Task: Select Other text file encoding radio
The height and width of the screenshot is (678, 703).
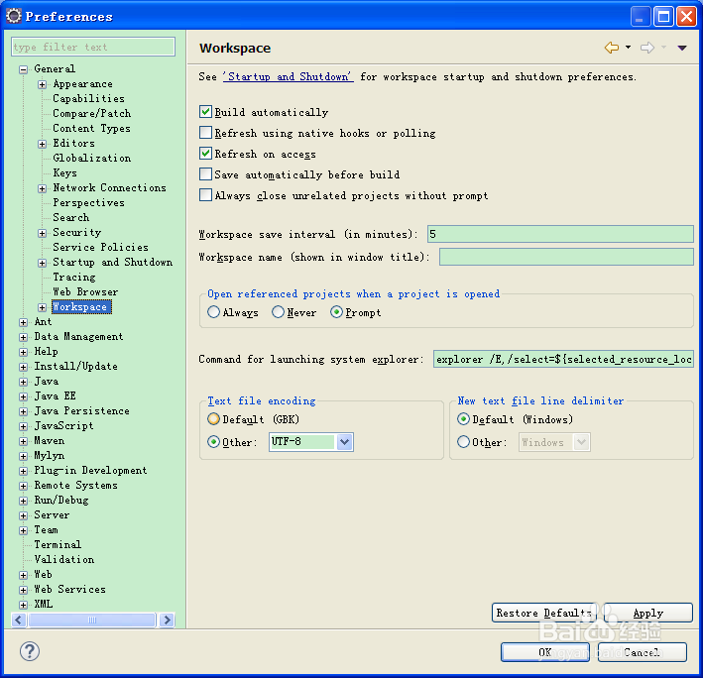Action: click(x=214, y=442)
